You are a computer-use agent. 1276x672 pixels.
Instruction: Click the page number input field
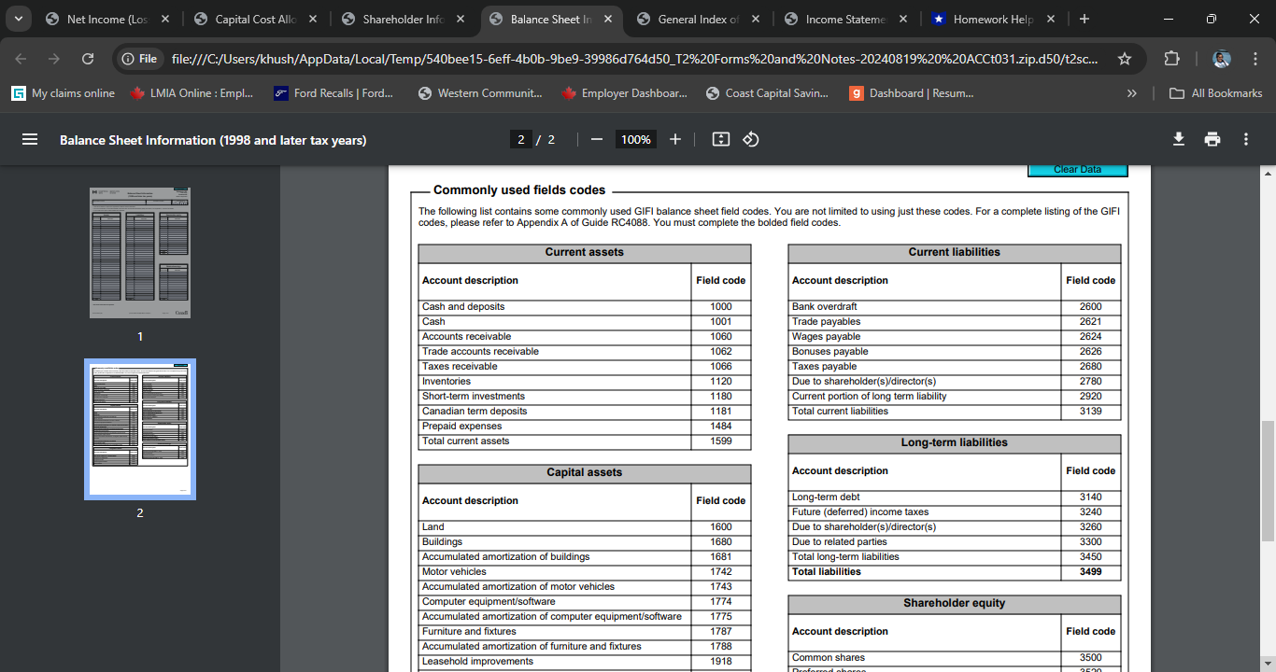tap(521, 140)
